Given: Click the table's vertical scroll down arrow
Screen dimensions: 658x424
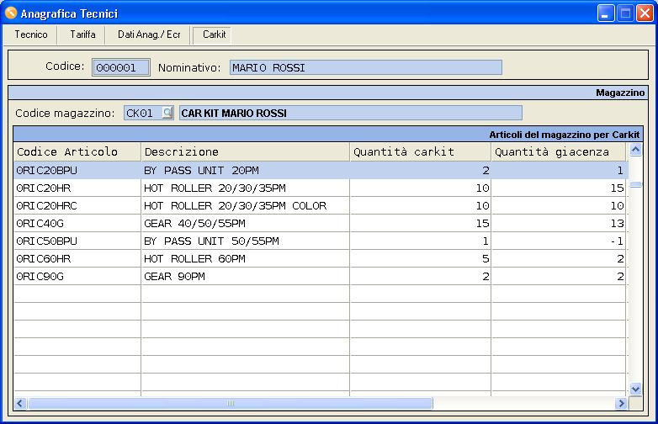Looking at the screenshot, I should point(635,389).
